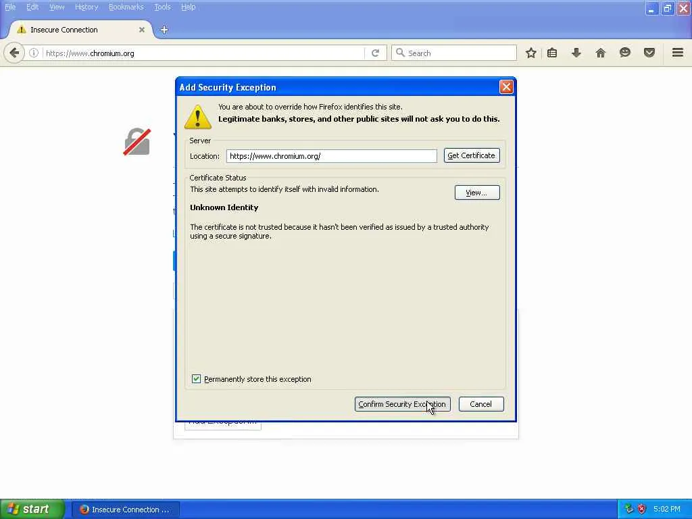692x519 pixels.
Task: Click the back arrow navigation button
Action: click(x=14, y=53)
